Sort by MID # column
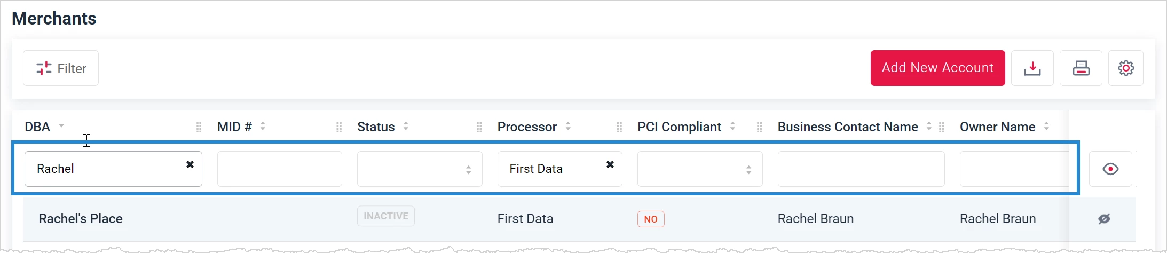This screenshot has height=253, width=1167. click(263, 127)
